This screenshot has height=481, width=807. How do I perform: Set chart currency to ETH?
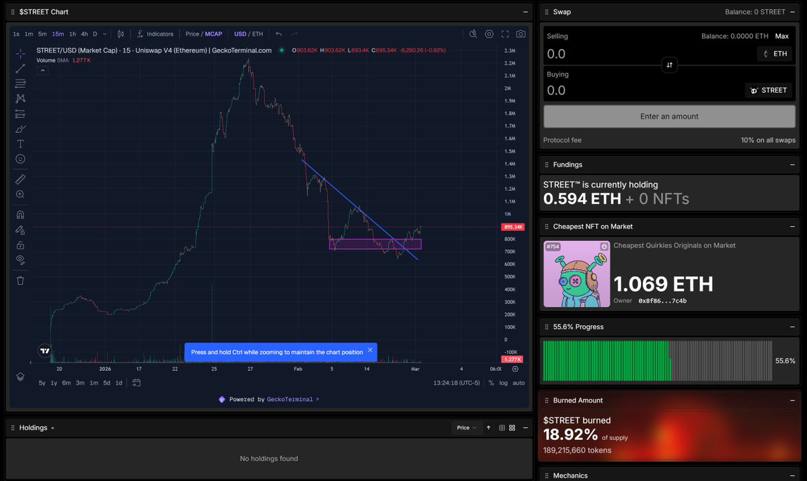tap(258, 34)
